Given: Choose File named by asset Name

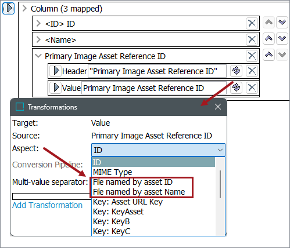Looking at the screenshot, I should 139,192.
